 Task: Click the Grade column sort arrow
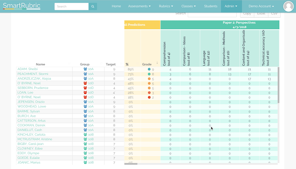[x=157, y=63]
